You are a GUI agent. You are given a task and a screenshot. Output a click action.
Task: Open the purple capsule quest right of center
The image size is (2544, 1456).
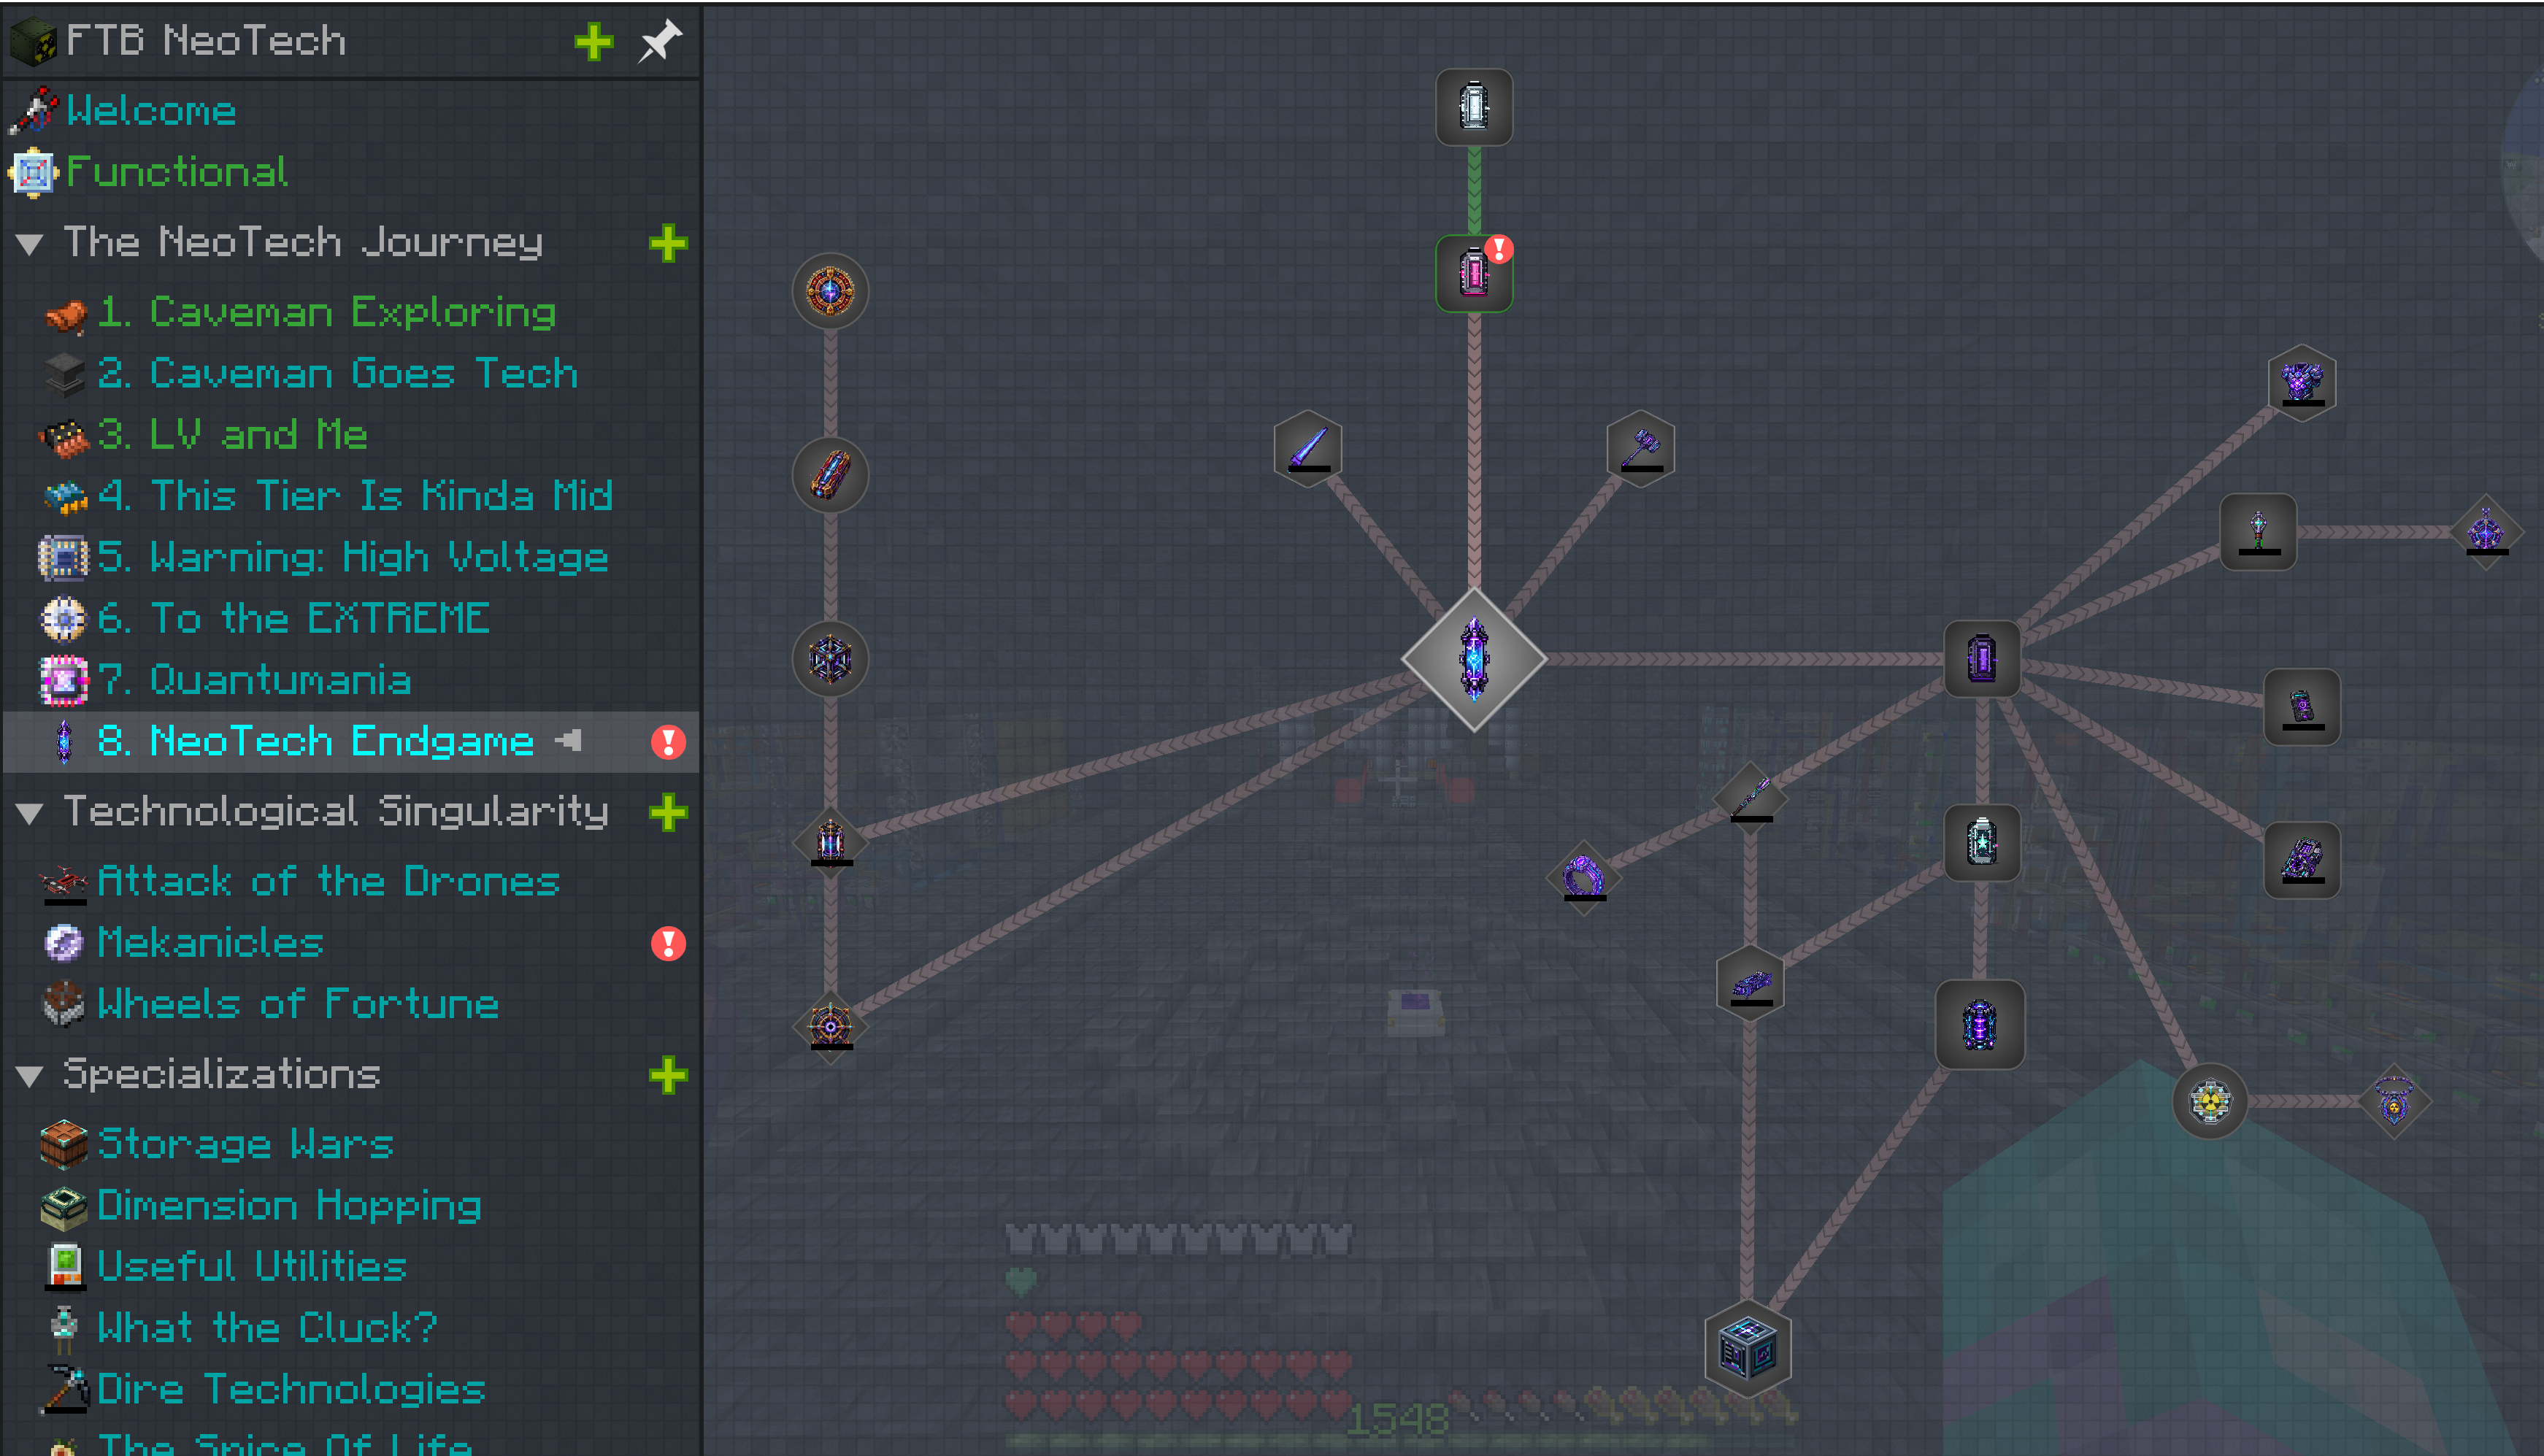[1982, 659]
